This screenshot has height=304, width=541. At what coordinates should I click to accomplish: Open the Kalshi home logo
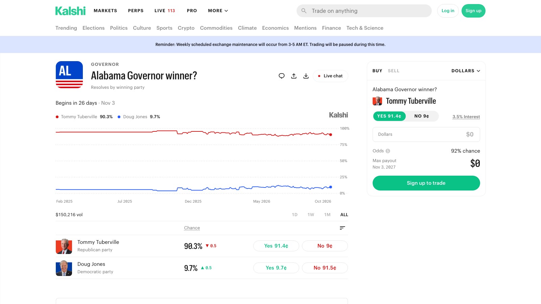coord(70,11)
